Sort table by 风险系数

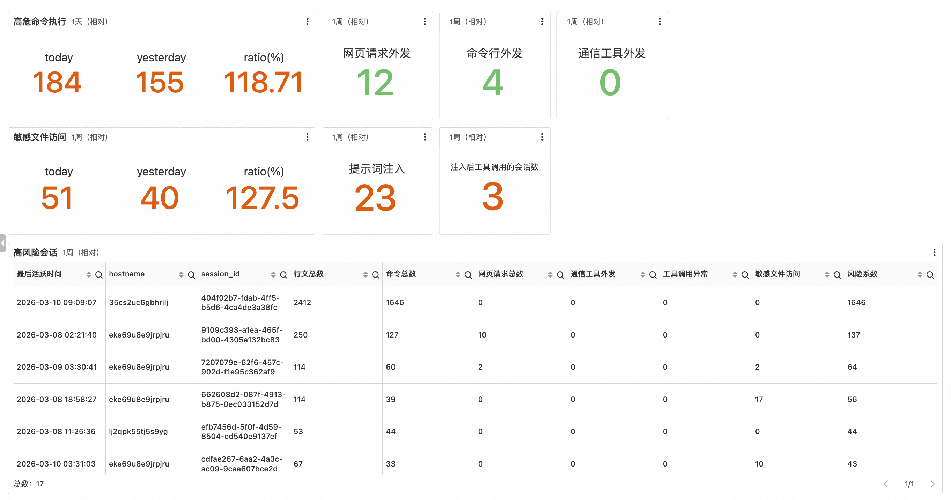pyautogui.click(x=920, y=275)
